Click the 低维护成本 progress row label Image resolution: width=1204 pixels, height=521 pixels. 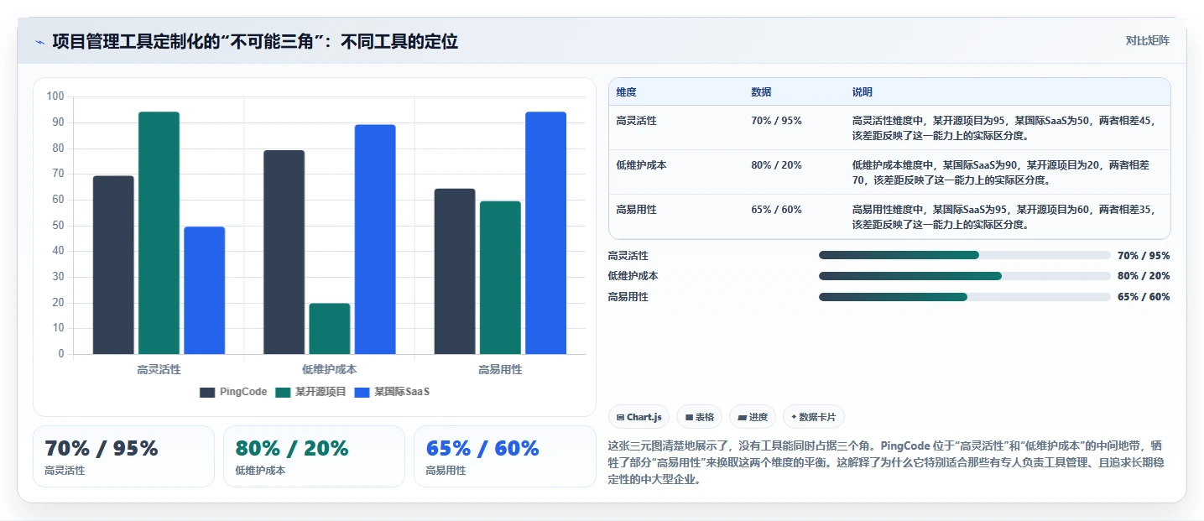(633, 276)
